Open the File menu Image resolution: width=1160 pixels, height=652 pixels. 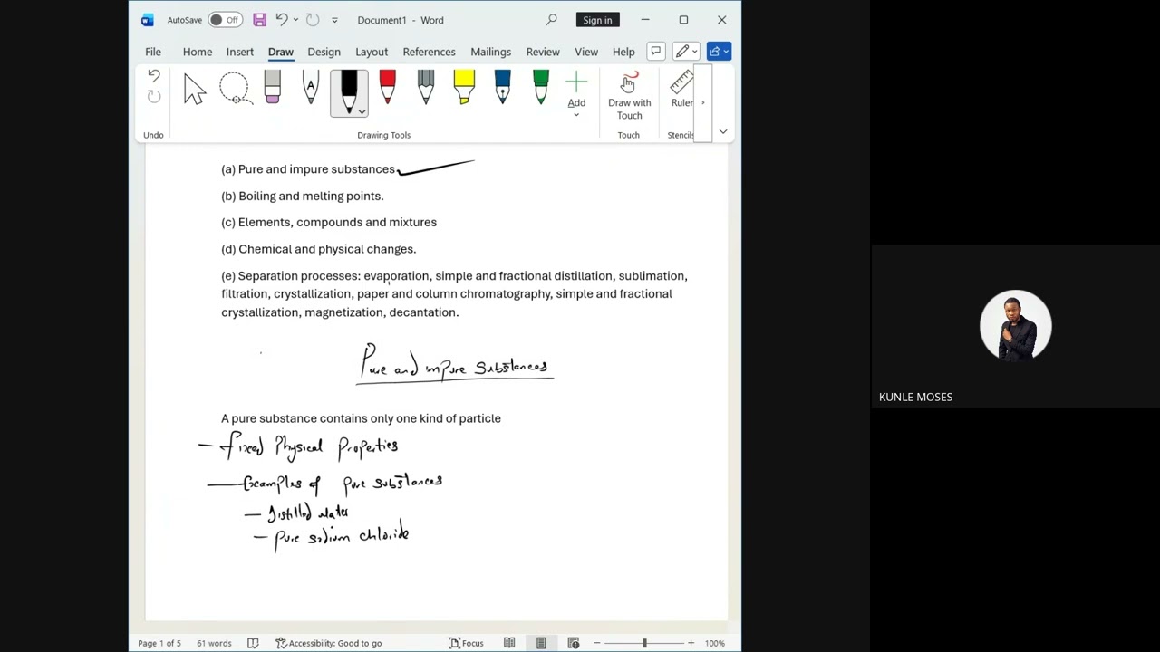tap(153, 52)
